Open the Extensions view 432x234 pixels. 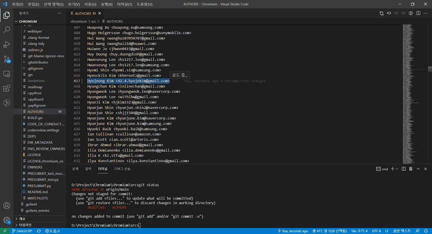(x=6, y=88)
